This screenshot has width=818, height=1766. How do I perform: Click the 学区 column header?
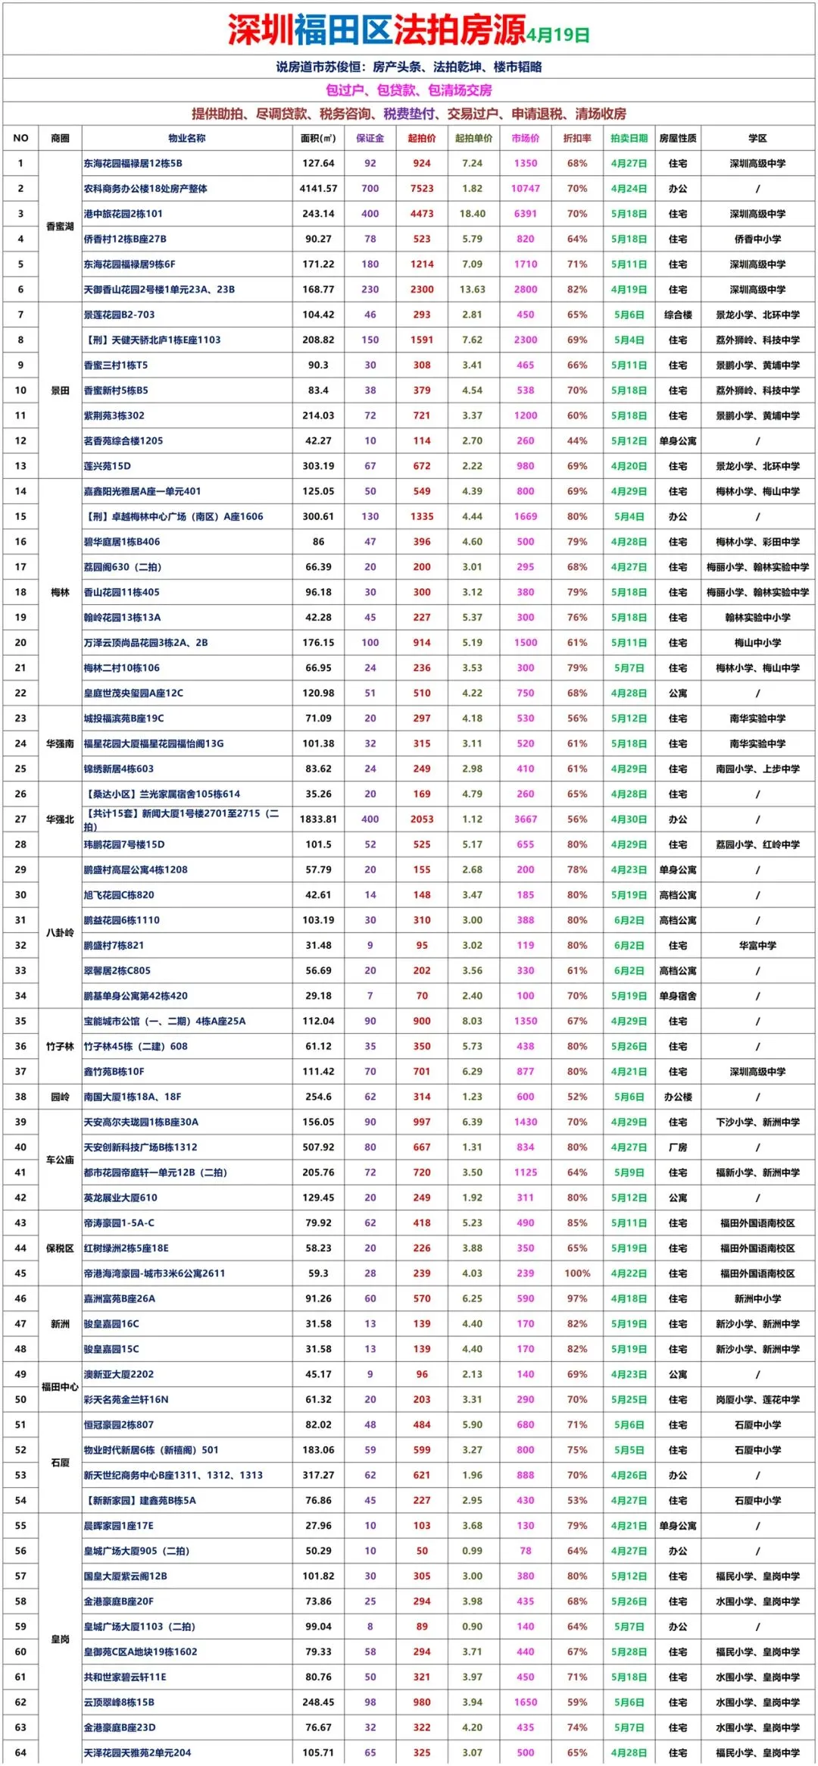click(x=757, y=138)
